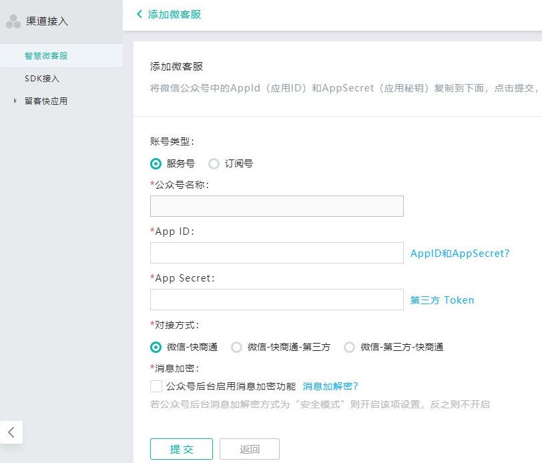Focus the App Secret text field

[x=276, y=300]
